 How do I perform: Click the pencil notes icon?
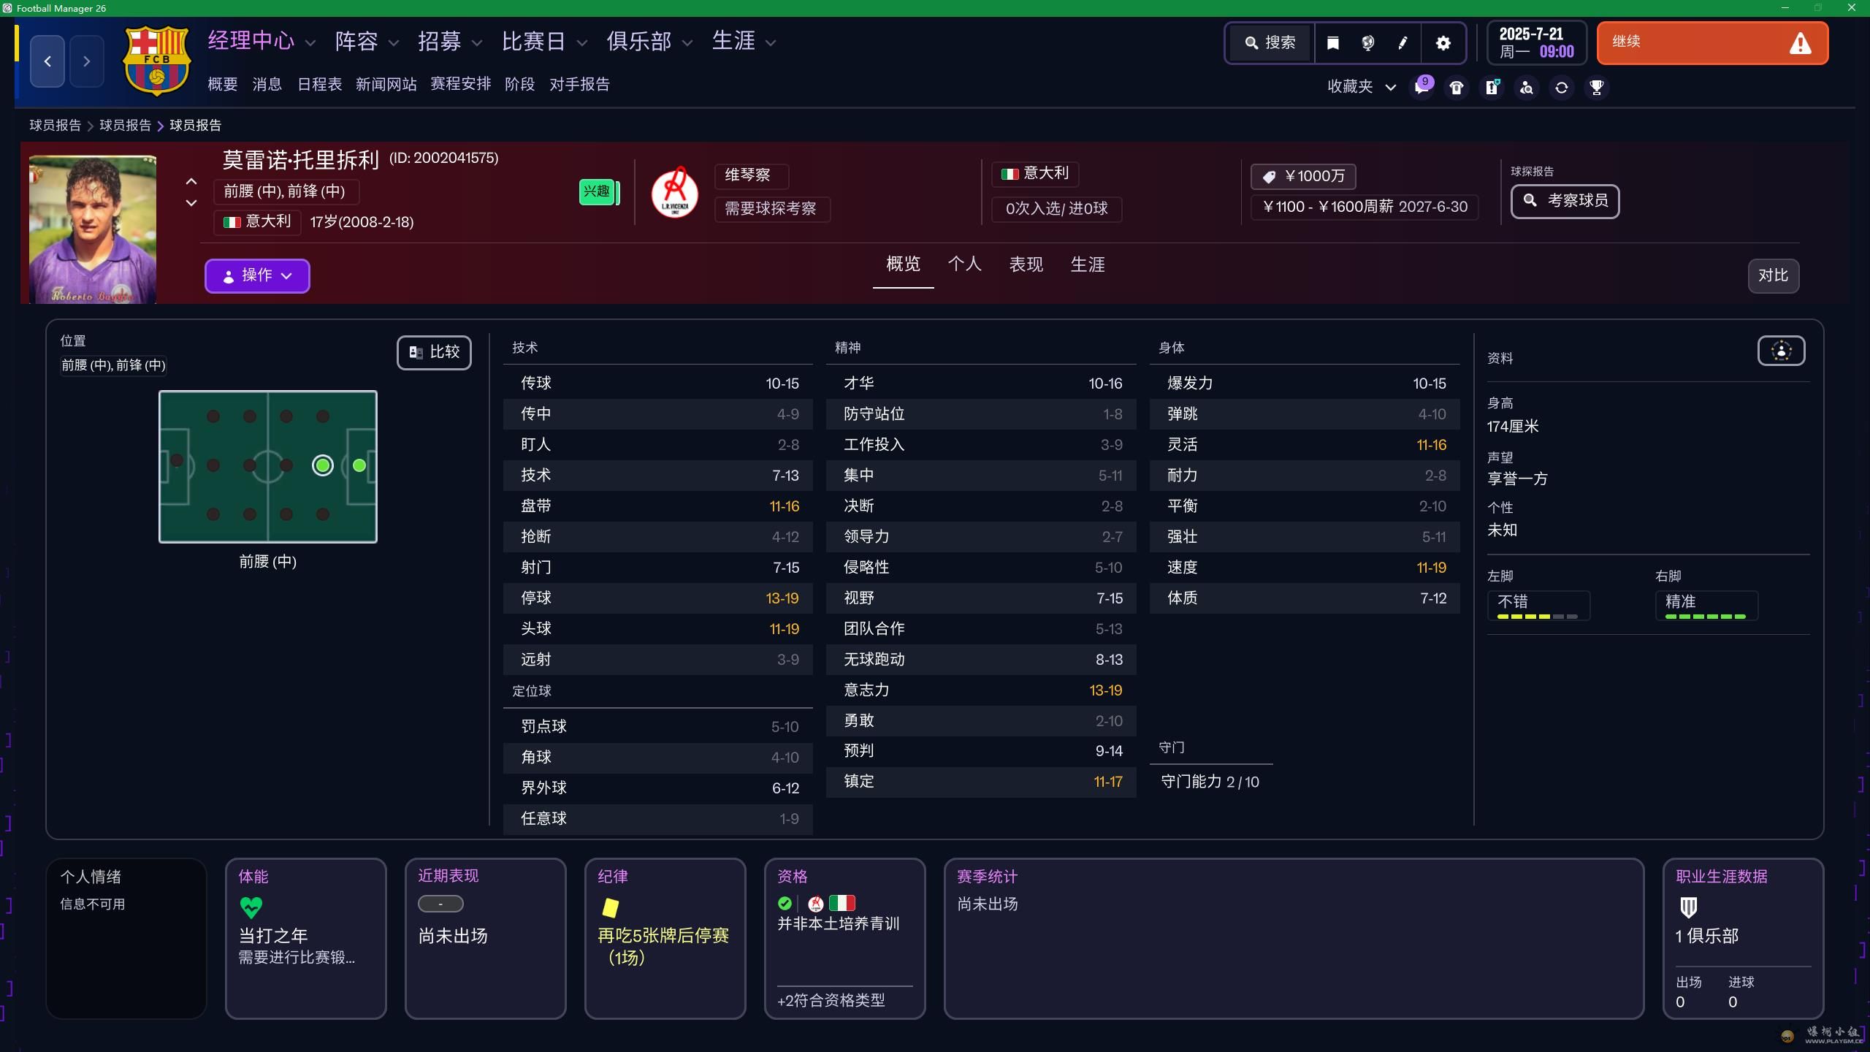pos(1402,43)
